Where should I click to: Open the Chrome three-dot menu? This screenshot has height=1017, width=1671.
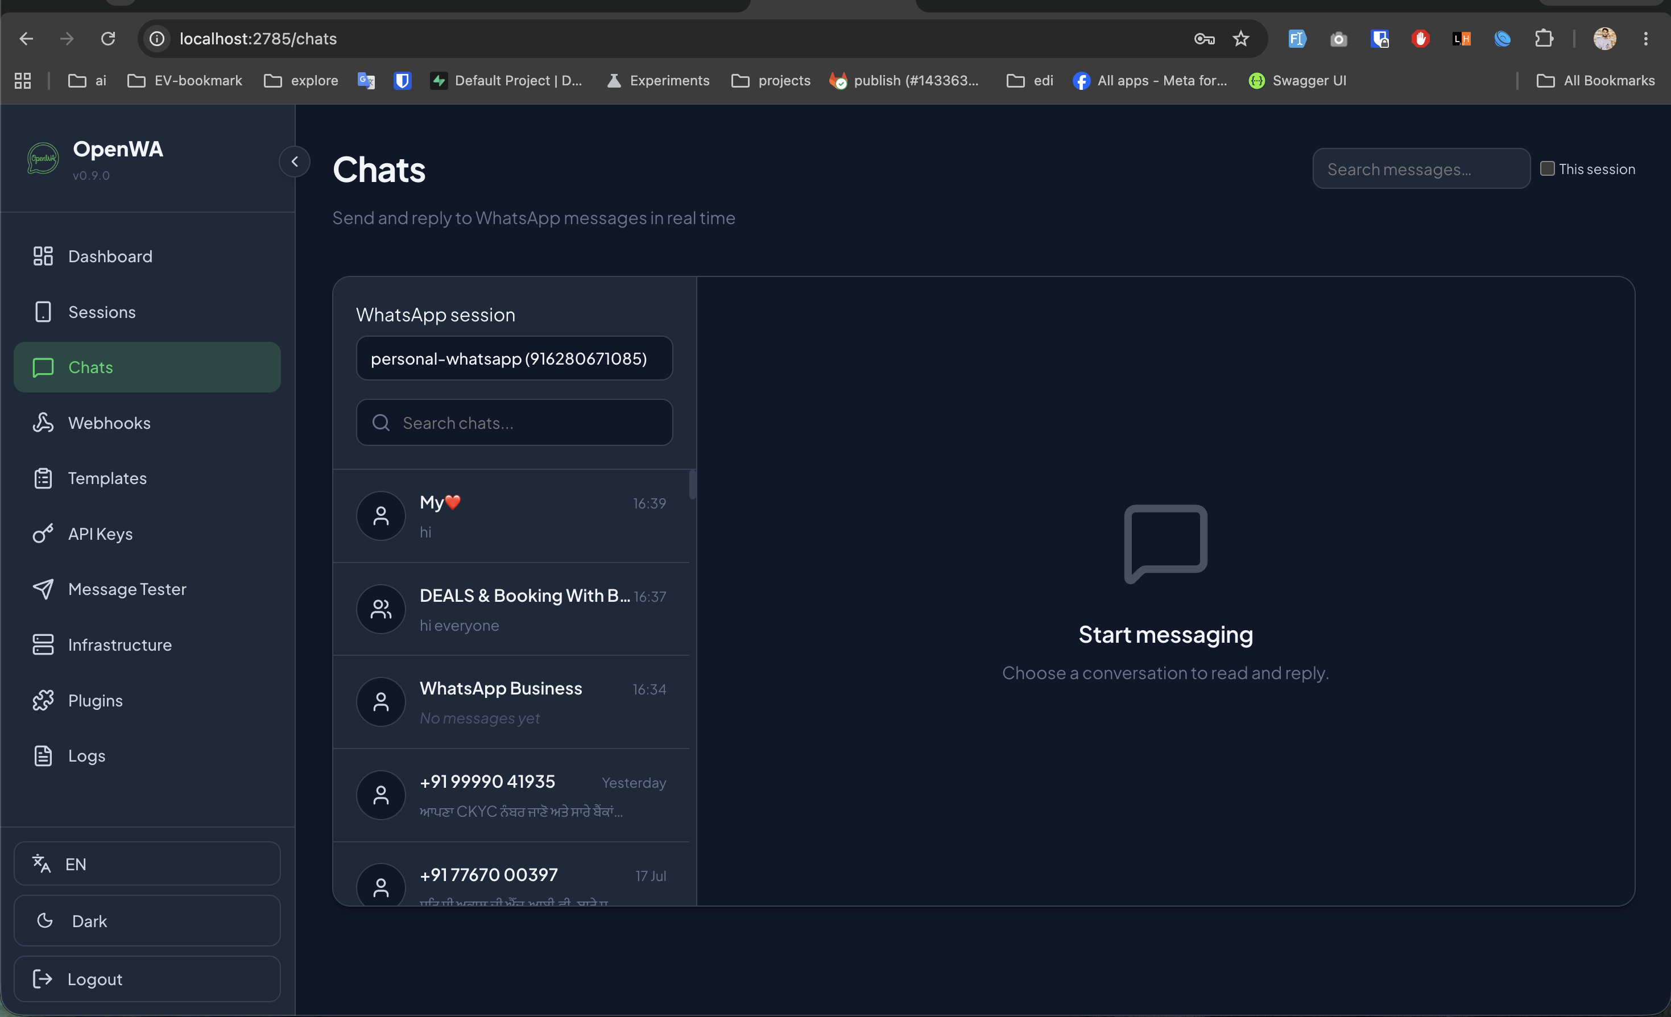tap(1645, 39)
